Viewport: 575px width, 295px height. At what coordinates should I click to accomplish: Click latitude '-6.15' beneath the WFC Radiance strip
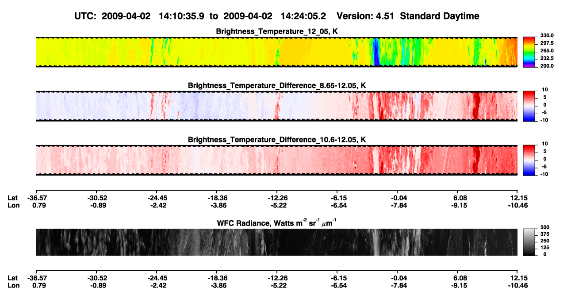337,278
